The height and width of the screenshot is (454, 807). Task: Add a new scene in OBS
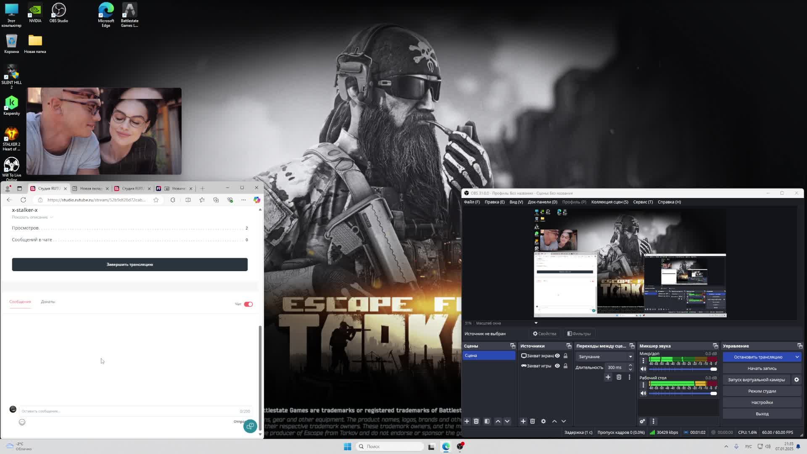click(x=467, y=421)
